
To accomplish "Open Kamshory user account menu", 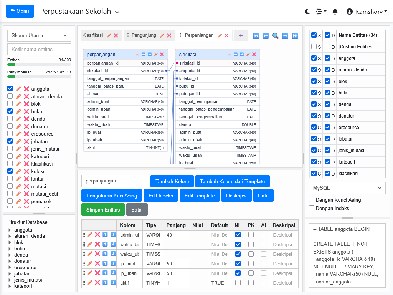I will tap(367, 12).
